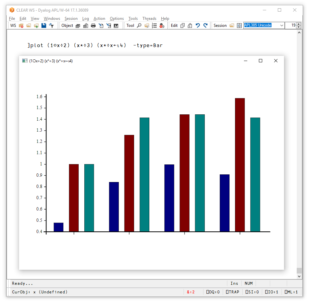Image resolution: width=310 pixels, height=304 pixels.
Task: Click the second pencil edit icon with panel
Action: (109, 26)
